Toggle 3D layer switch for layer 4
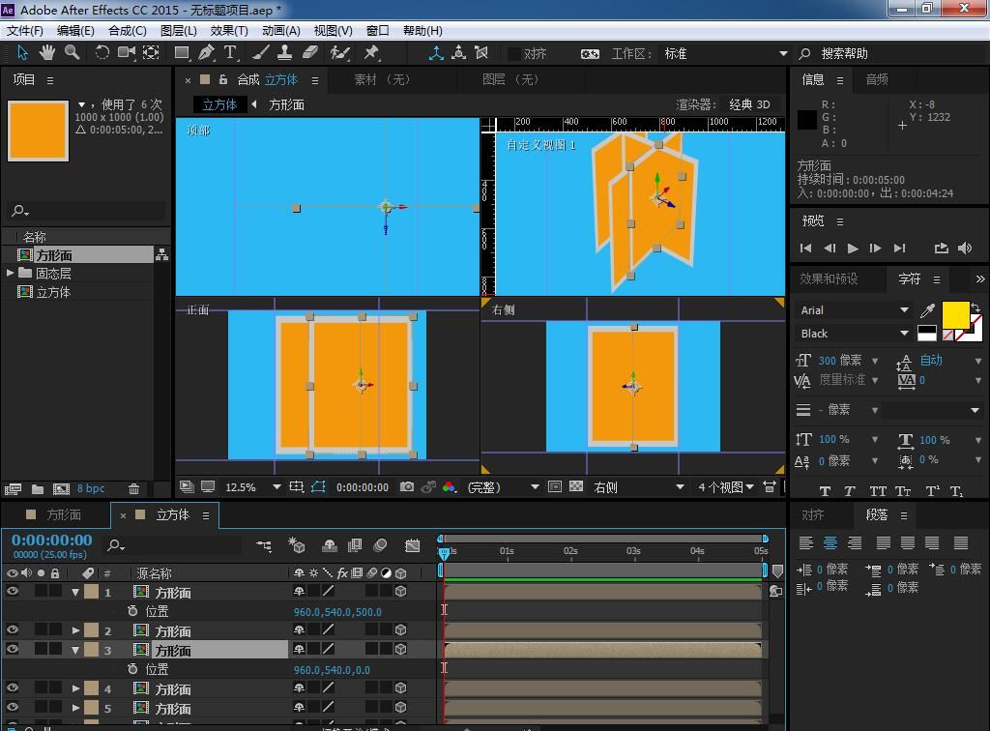The height and width of the screenshot is (731, 990). coord(400,688)
